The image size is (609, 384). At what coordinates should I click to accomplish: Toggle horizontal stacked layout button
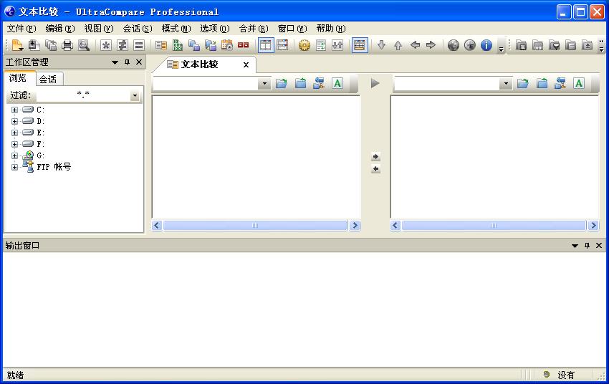coord(282,45)
